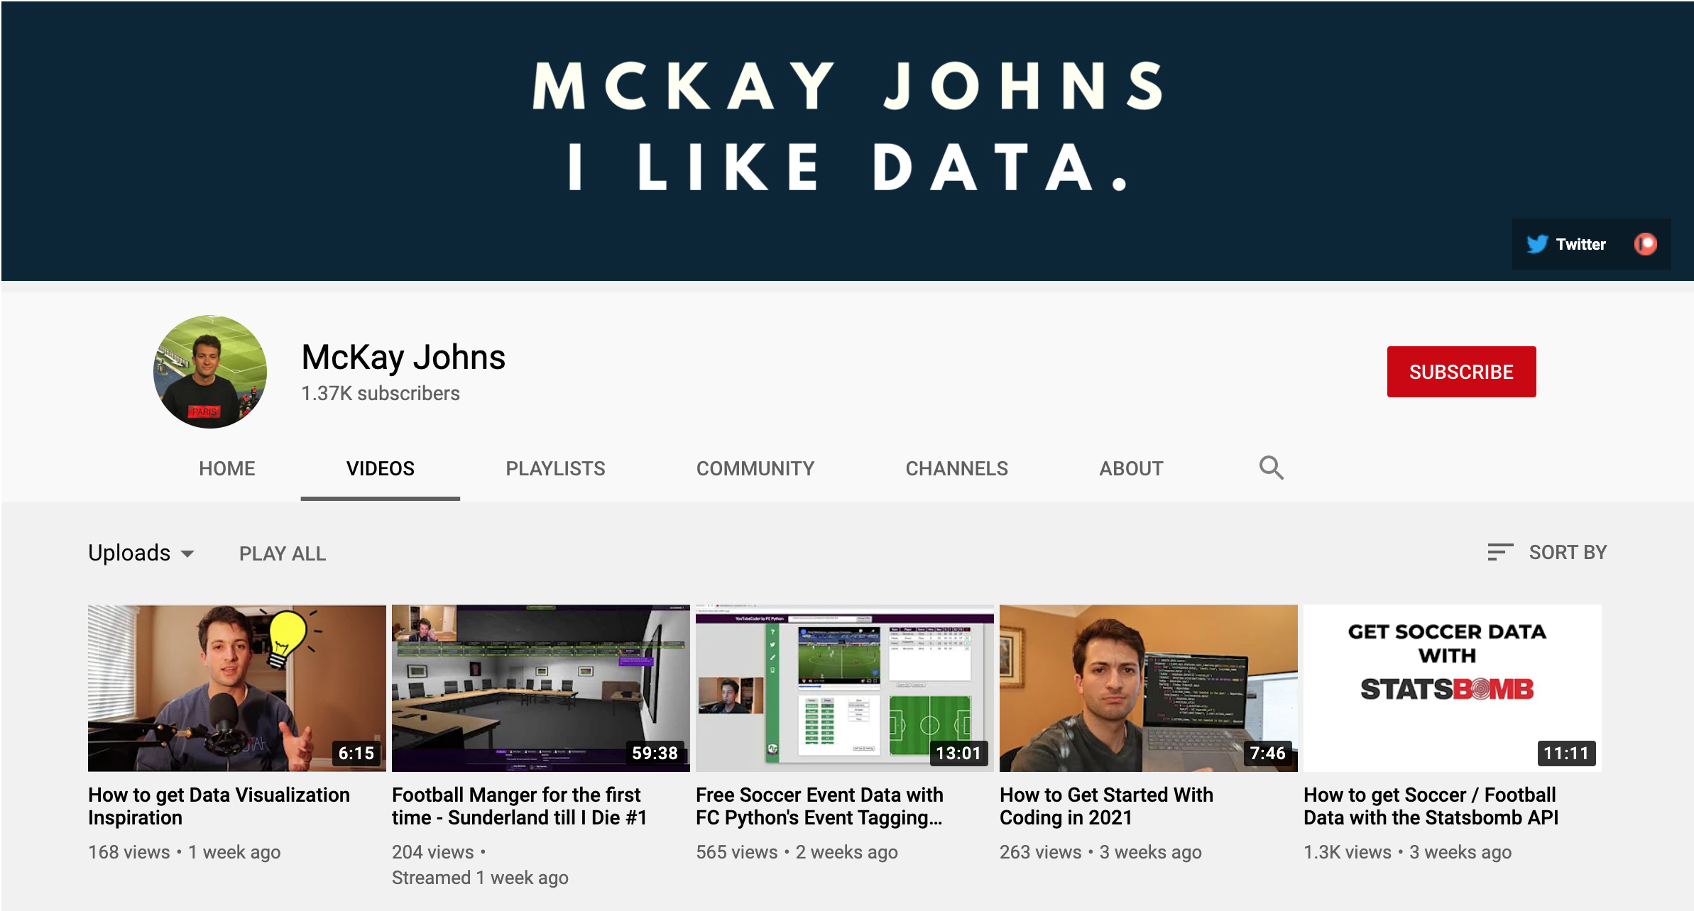Viewport: 1694px width, 911px height.
Task: Open the Statsbomb soccer data thumbnail
Action: point(1452,688)
